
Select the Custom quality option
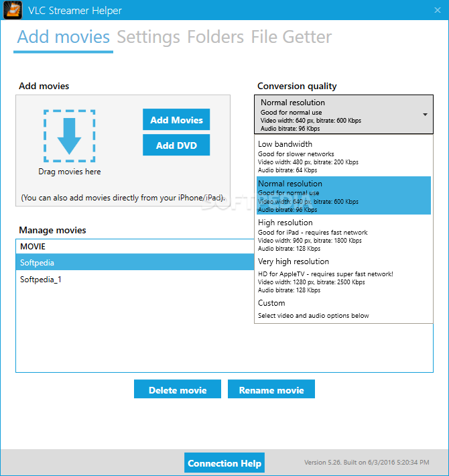343,309
